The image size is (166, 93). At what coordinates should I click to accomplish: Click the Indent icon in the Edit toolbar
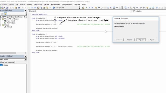141,8
